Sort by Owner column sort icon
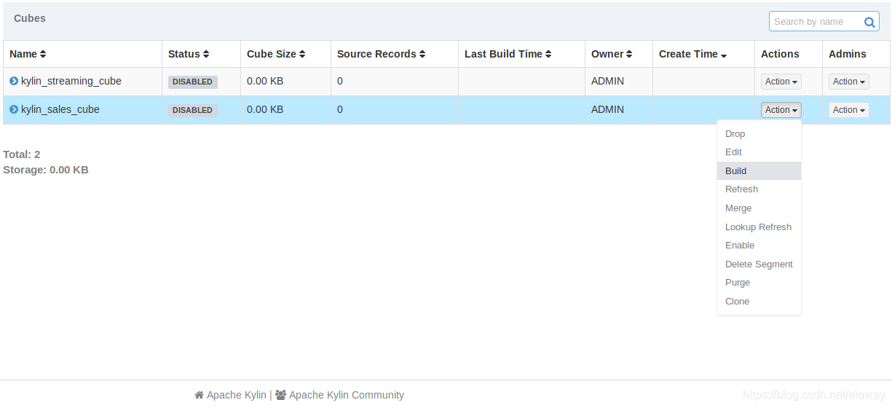 click(629, 54)
